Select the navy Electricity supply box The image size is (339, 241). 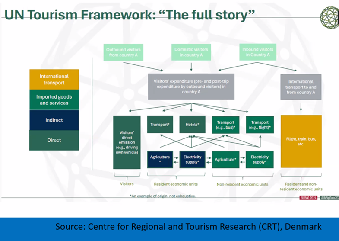tap(192, 159)
